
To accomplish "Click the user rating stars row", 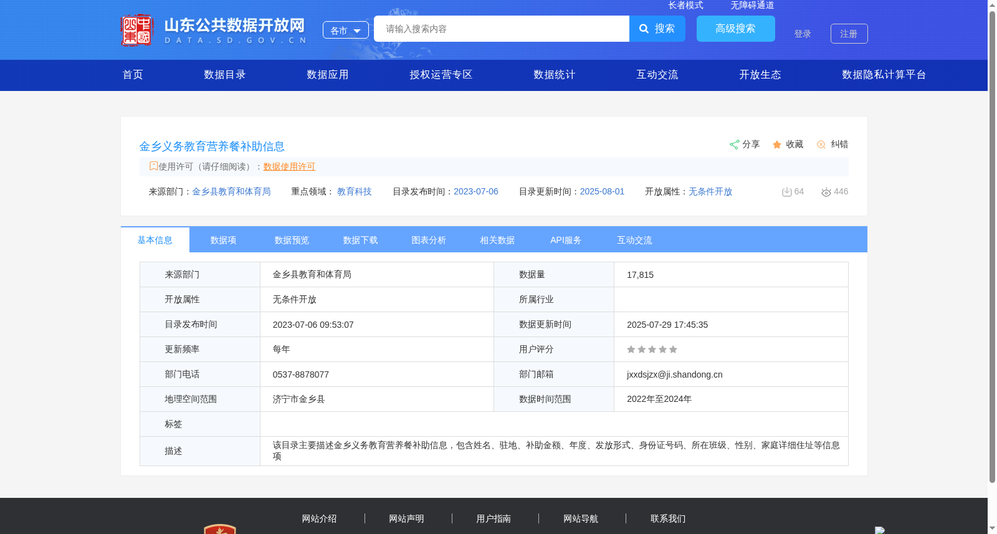I will click(652, 350).
